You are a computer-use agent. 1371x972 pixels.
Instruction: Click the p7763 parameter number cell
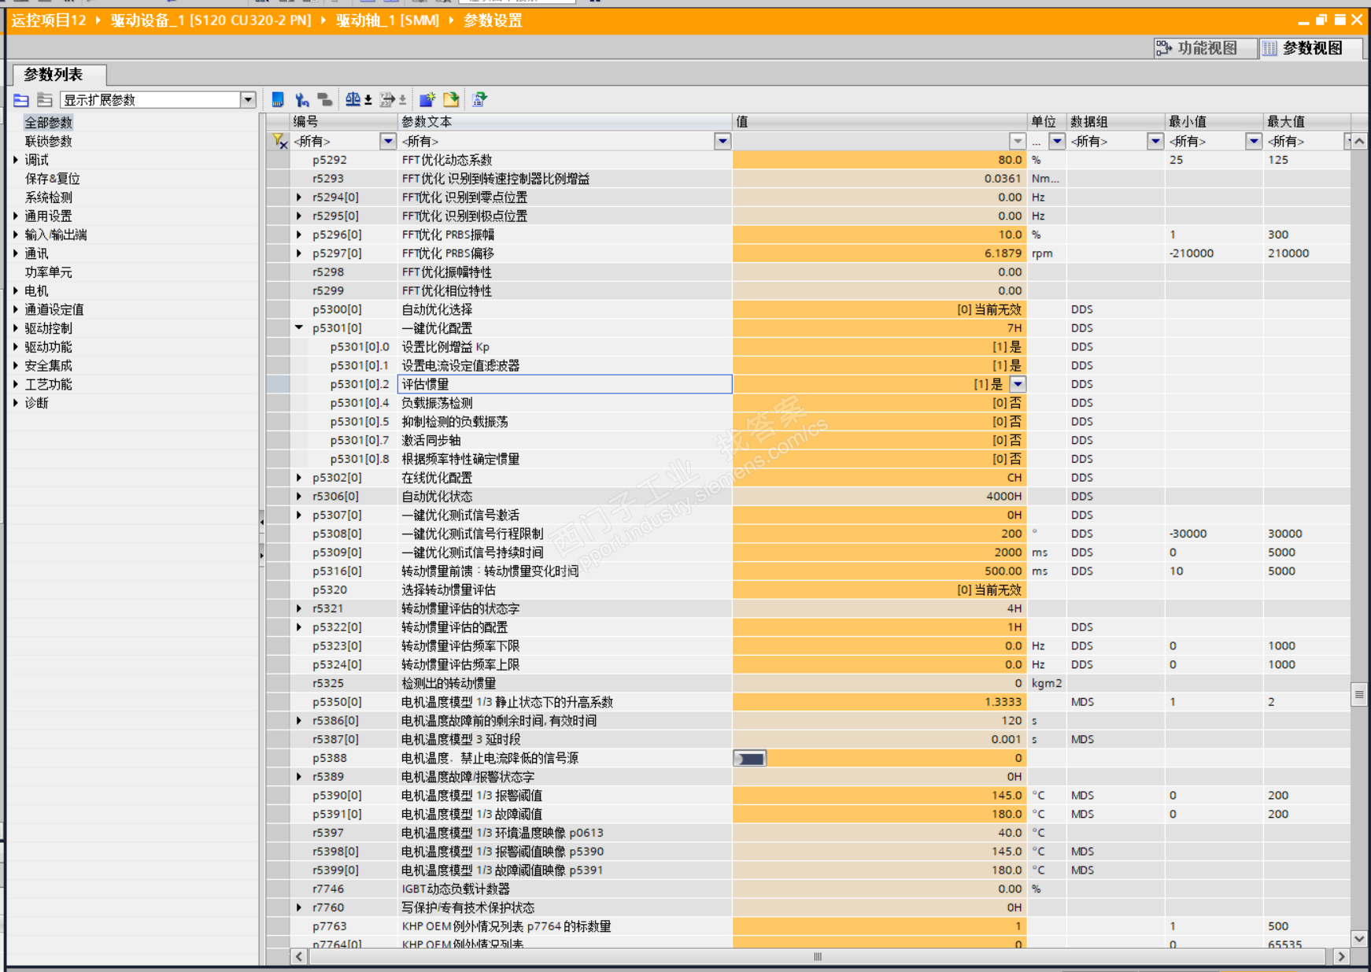point(343,926)
